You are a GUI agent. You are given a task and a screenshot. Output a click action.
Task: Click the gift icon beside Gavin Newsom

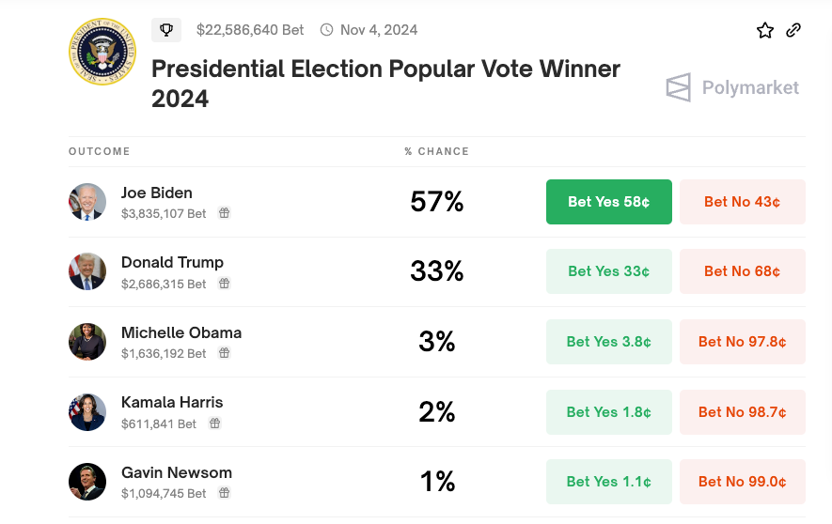pyautogui.click(x=224, y=493)
